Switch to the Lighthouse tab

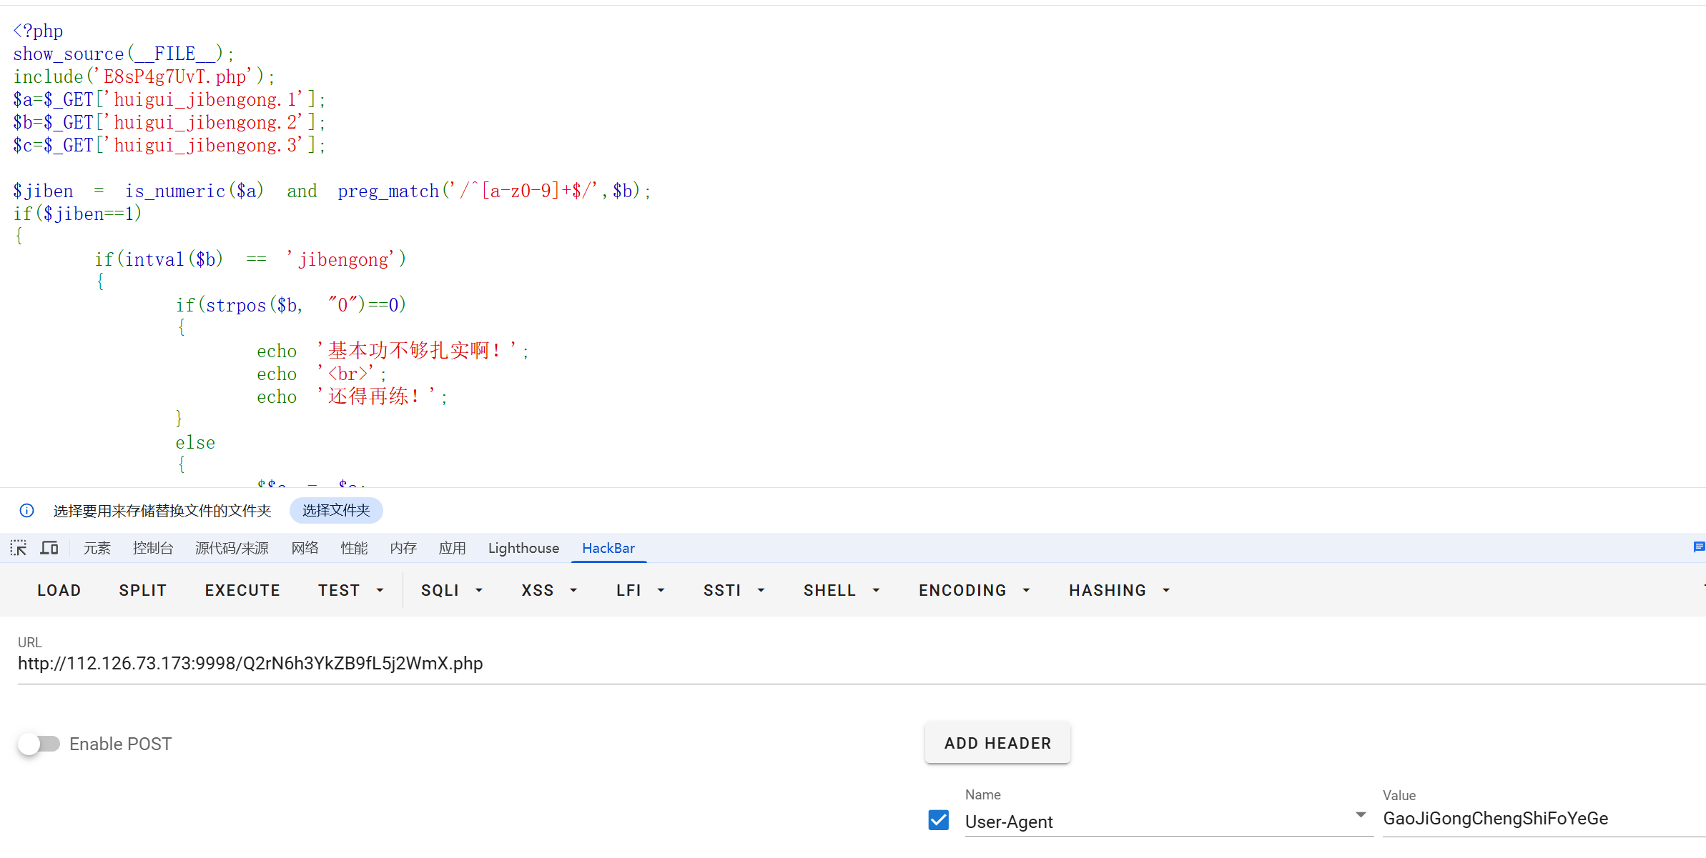coord(523,548)
